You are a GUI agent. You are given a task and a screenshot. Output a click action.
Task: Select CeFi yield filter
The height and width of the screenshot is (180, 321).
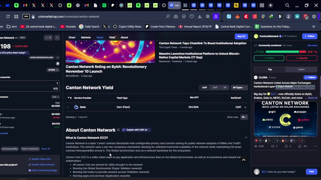tap(204, 87)
